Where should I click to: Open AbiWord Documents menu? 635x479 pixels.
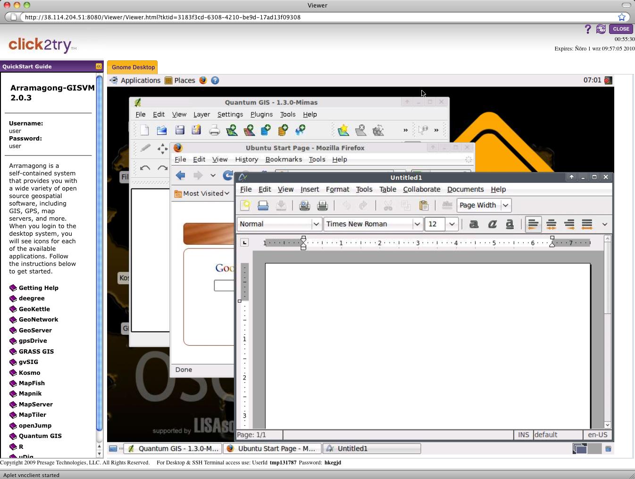465,190
